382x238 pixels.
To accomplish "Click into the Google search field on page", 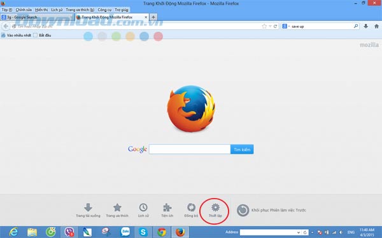I will 190,149.
